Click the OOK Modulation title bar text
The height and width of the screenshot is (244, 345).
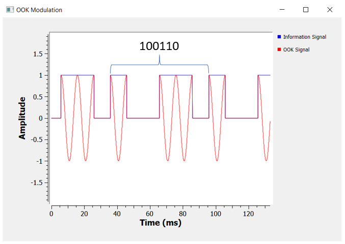point(39,10)
